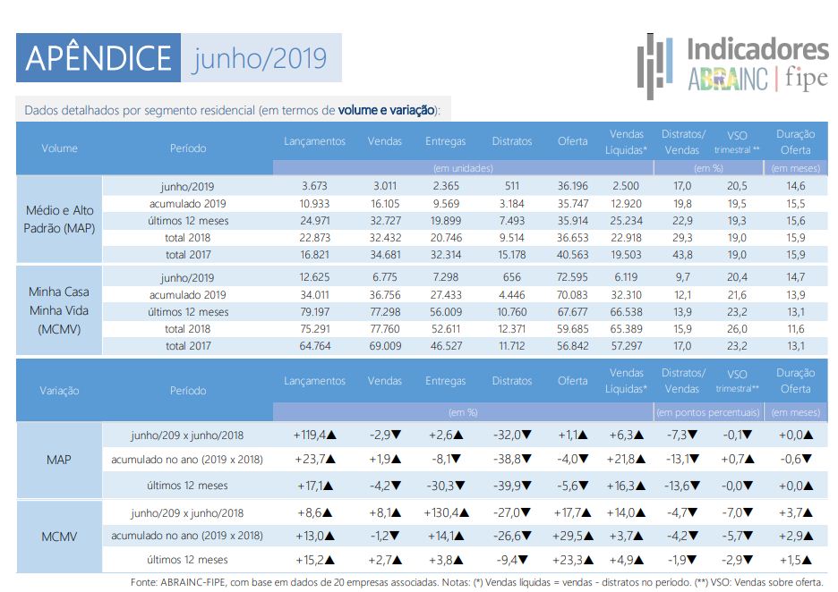This screenshot has height=592, width=838.
Task: Click the Vendas Líquidas* header in Volume table
Action: [x=626, y=141]
